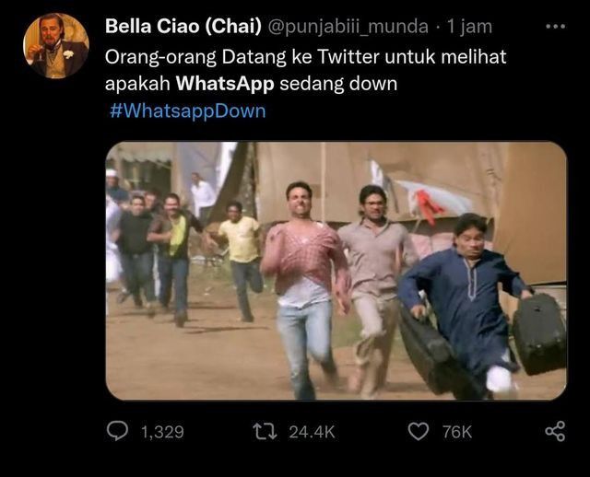Click the reply speech bubble icon

(118, 431)
